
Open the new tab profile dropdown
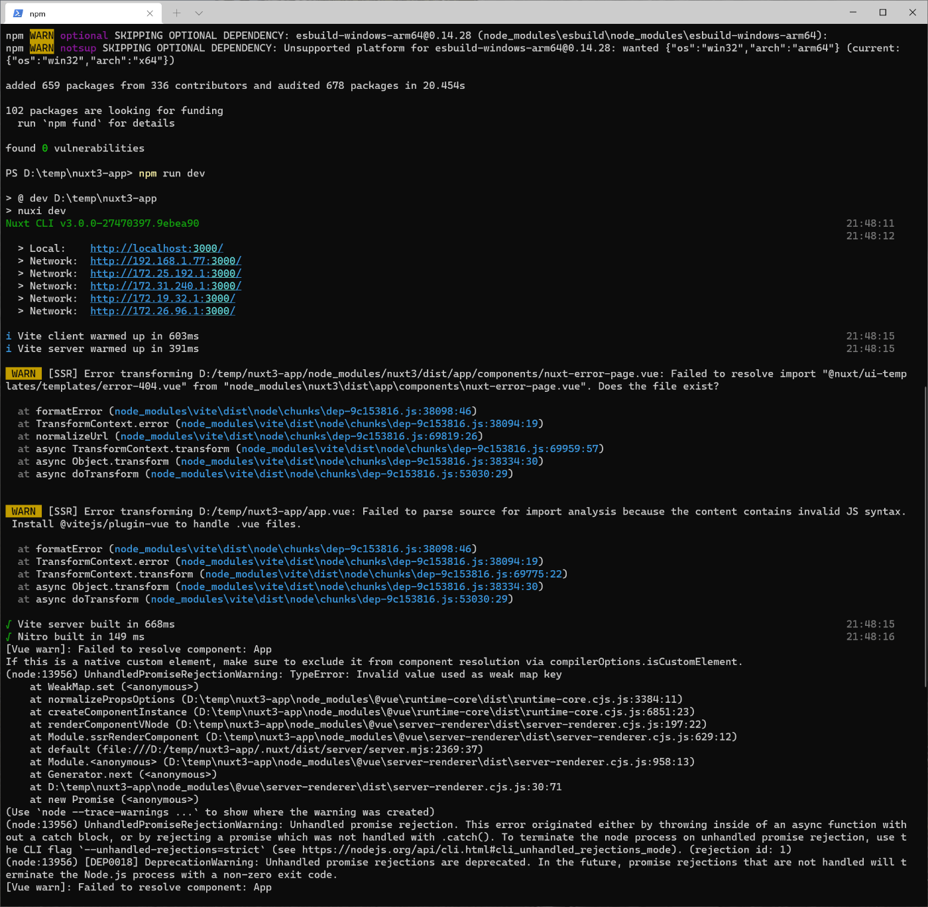[199, 13]
